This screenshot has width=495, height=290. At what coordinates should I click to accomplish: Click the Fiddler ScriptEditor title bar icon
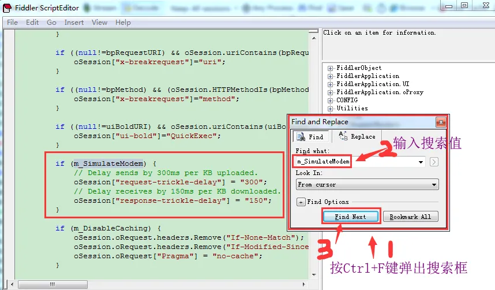click(x=7, y=8)
